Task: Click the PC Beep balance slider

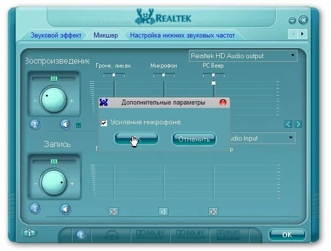Action: (x=214, y=75)
